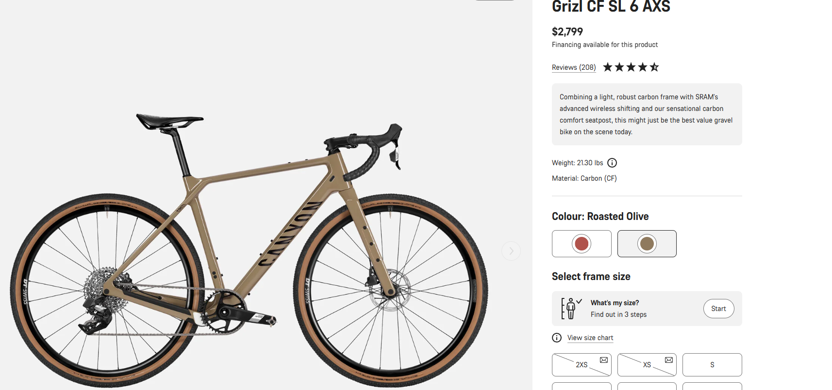
Task: Click the What's my size? heading
Action: [x=615, y=303]
